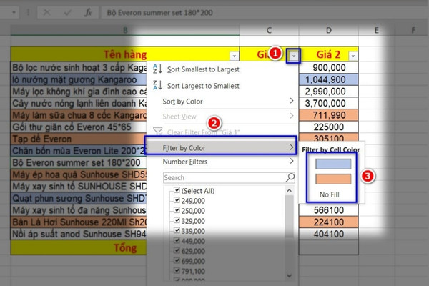This screenshot has width=429, height=286.
Task: Uncheck the 329,000 checkbox
Action: click(177, 220)
